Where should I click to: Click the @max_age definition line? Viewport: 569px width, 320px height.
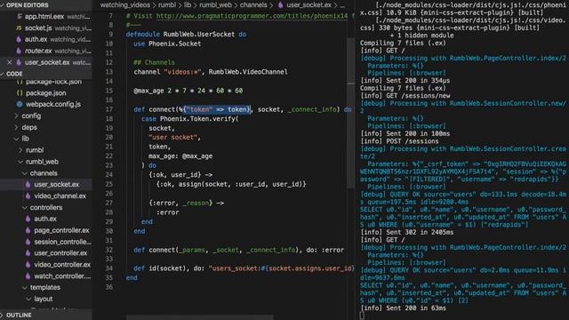click(x=188, y=91)
